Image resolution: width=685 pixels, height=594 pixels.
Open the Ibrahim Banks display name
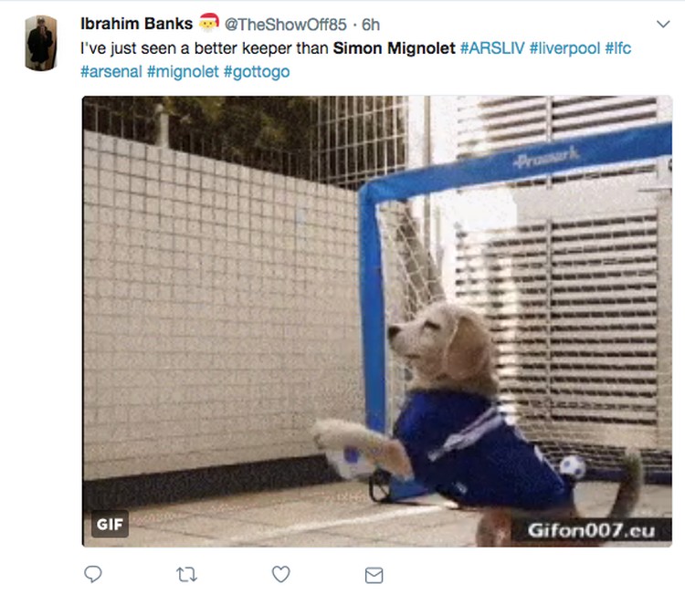click(x=136, y=24)
